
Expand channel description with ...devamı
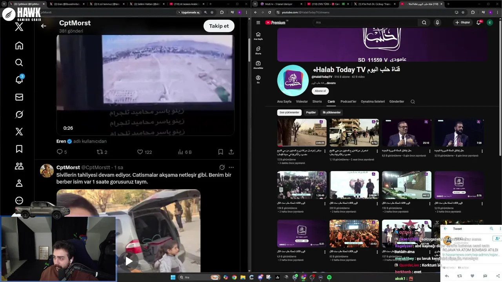[x=329, y=83]
